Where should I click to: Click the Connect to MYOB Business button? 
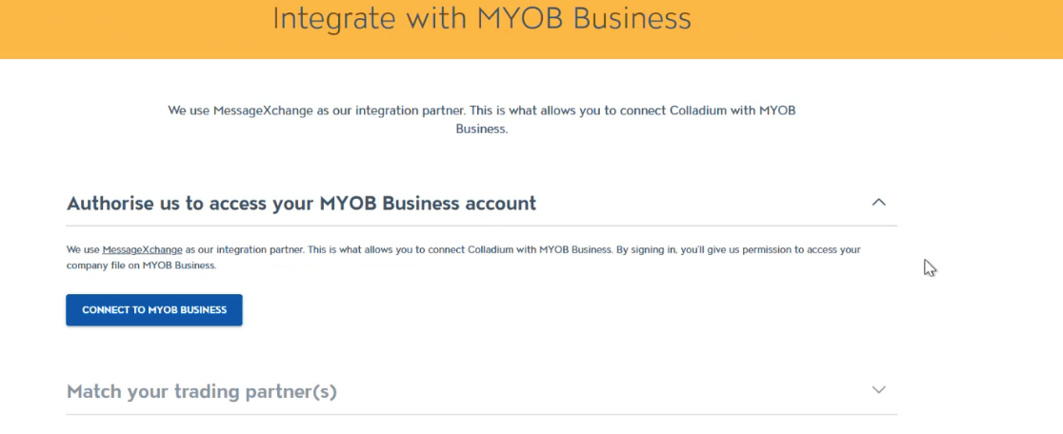(154, 310)
